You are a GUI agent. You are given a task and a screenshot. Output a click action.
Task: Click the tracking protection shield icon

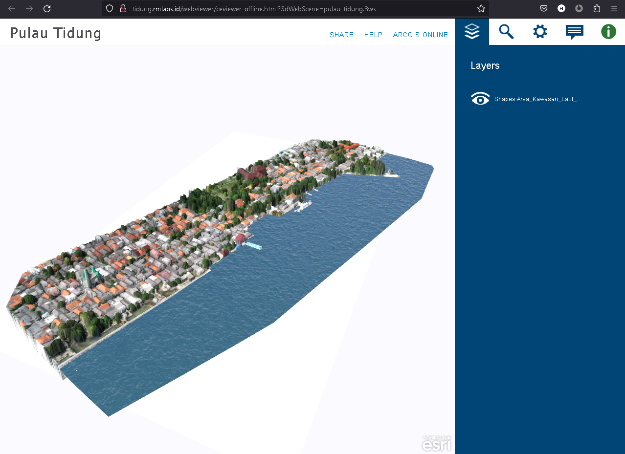point(110,9)
